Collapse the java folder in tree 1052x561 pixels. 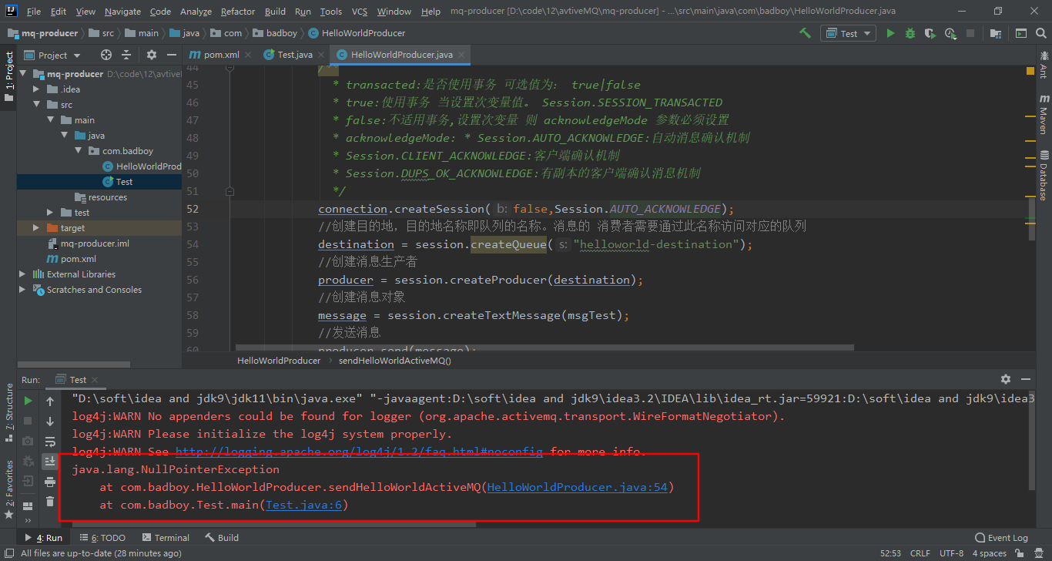tap(64, 136)
